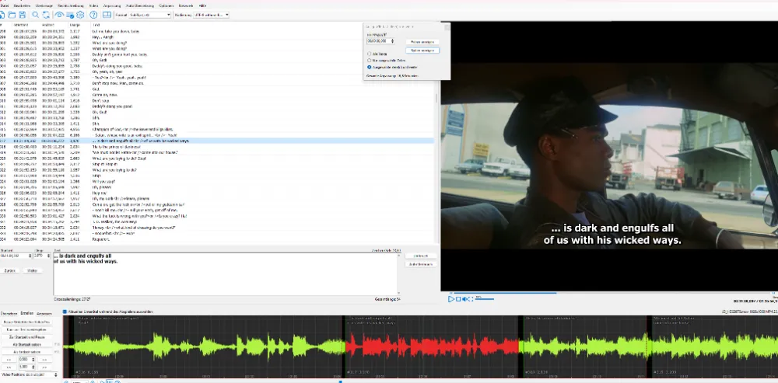Click the Weiter button

pos(32,270)
